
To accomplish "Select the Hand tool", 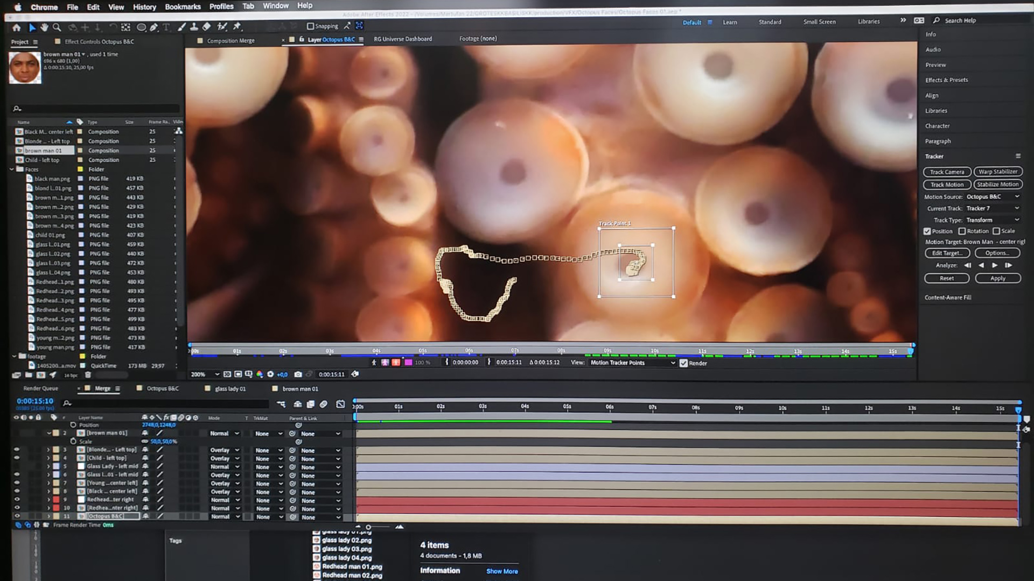I will [44, 27].
